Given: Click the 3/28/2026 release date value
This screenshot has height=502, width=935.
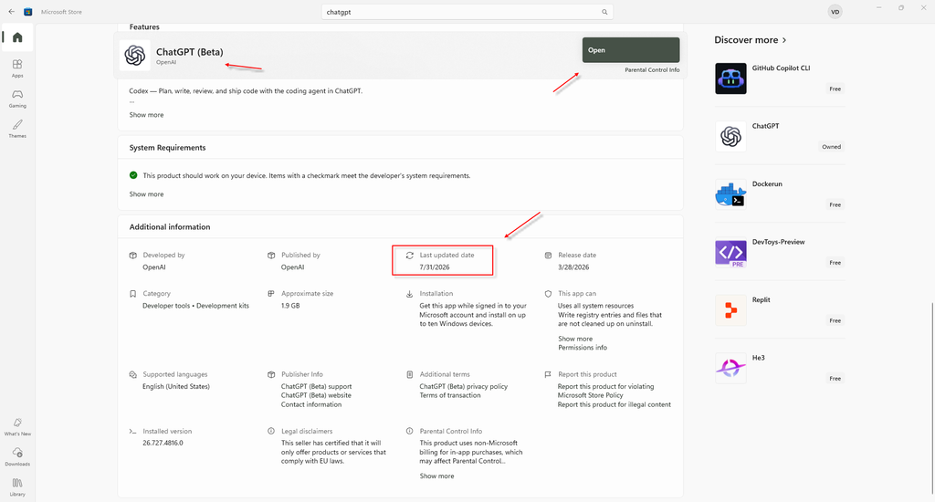Looking at the screenshot, I should tap(573, 267).
